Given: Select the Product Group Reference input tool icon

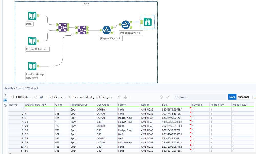Looking at the screenshot, I should click(x=32, y=66).
